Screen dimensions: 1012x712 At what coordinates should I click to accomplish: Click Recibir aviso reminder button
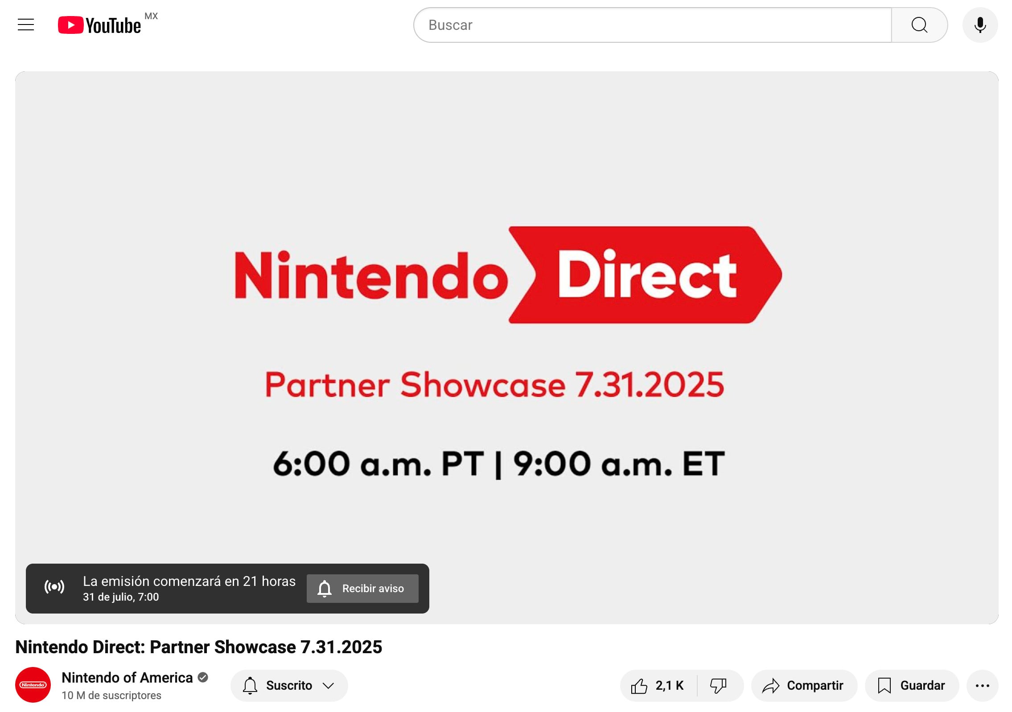pyautogui.click(x=362, y=589)
